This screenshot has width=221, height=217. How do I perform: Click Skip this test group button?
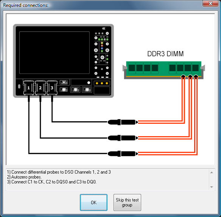127,202
